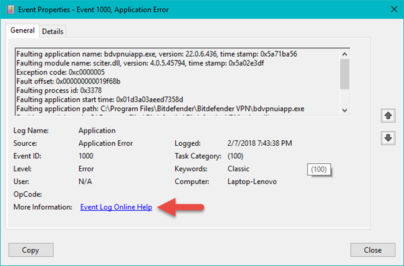Viewport: 404px width, 266px height.
Task: Show the previous event with up arrow
Action: click(388, 116)
